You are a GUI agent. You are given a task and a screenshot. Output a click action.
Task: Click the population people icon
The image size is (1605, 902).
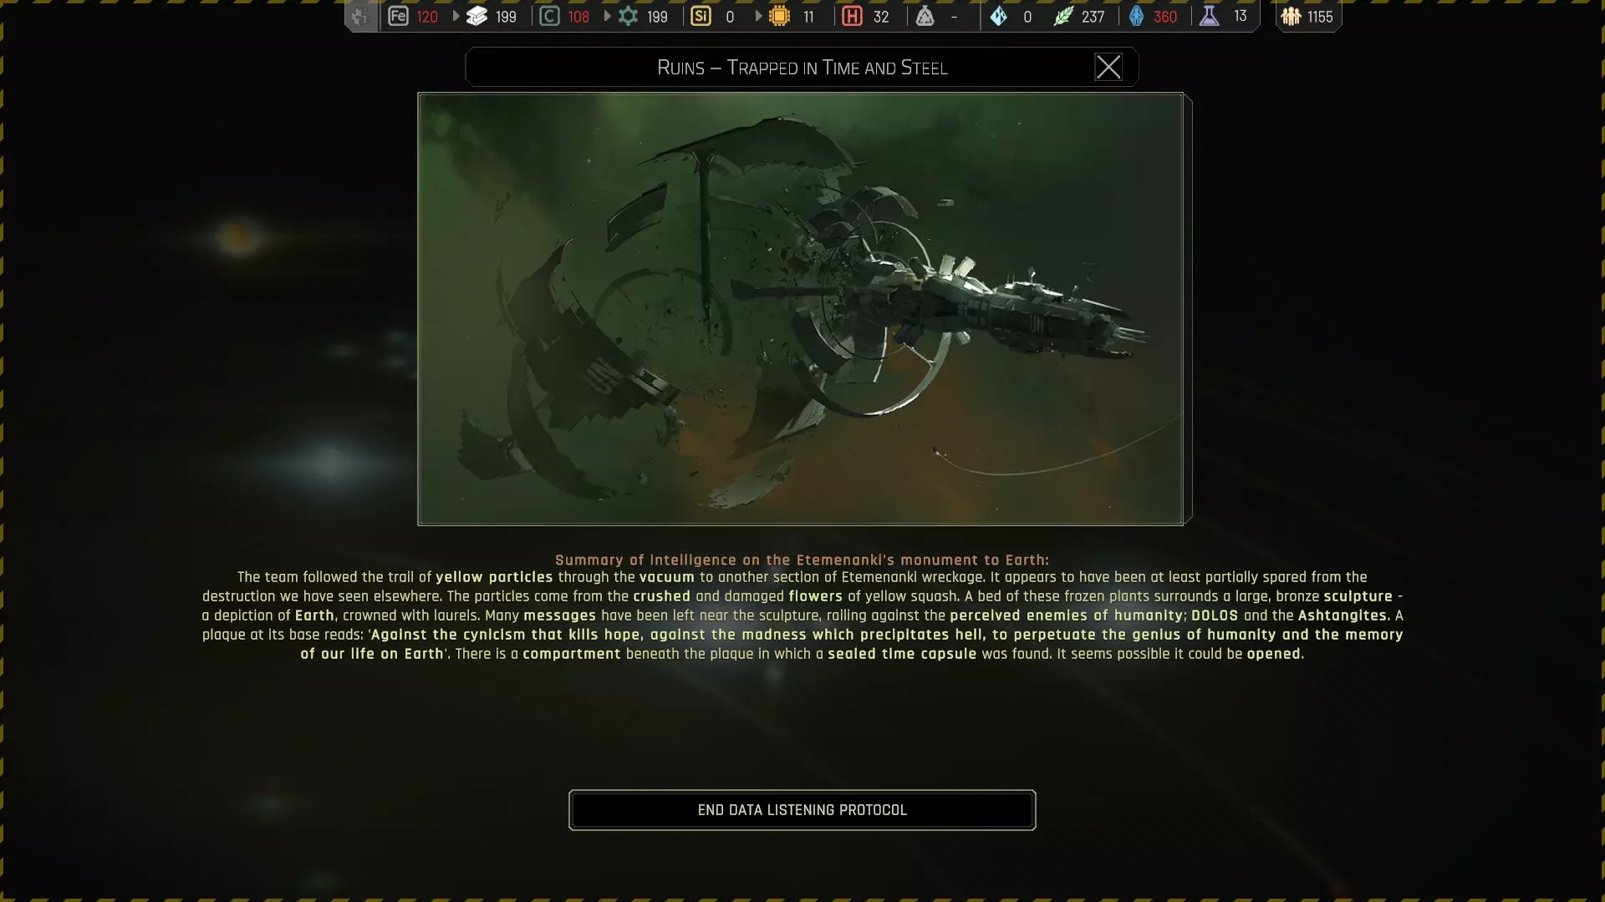(1291, 16)
